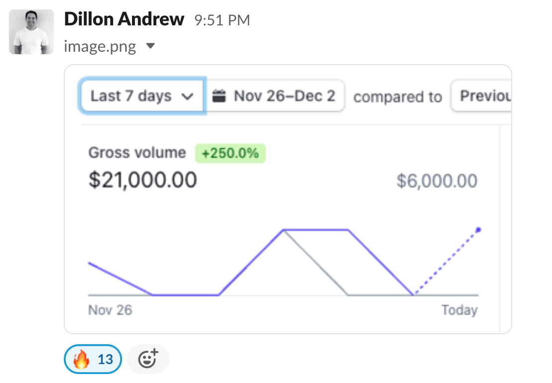
Task: Select the Nov 26–Dec 2 date range
Action: tap(284, 96)
